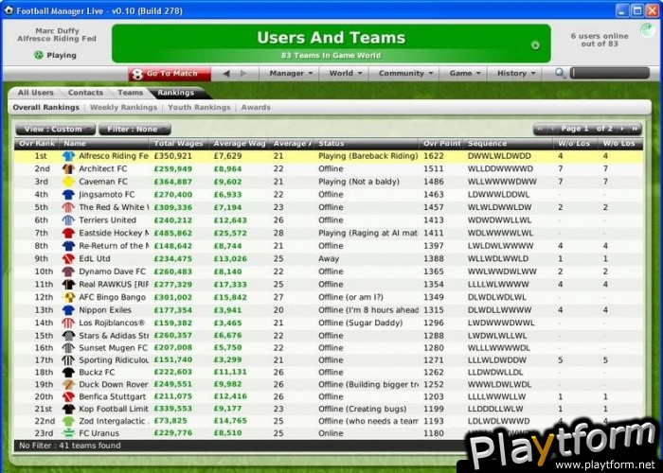Sort by the Status column header
Screen dimensions: 663x473
click(367, 144)
